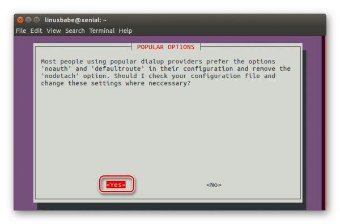Click the POPULAR OPTIONS dialog title
The height and width of the screenshot is (224, 340).
pos(166,47)
